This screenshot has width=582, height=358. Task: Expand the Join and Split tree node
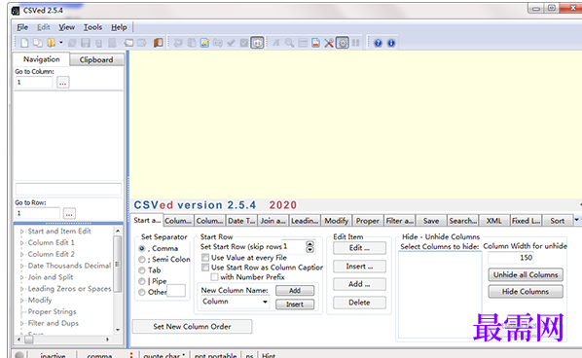21,277
